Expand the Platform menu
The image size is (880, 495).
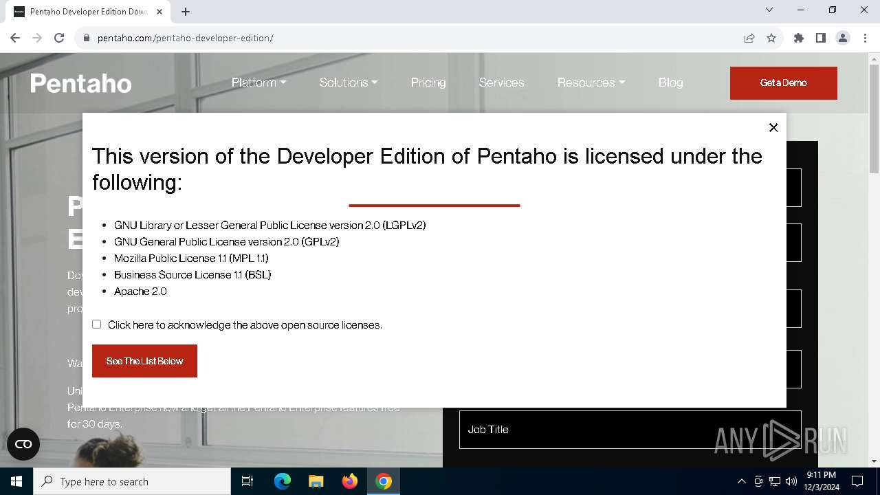pos(258,82)
